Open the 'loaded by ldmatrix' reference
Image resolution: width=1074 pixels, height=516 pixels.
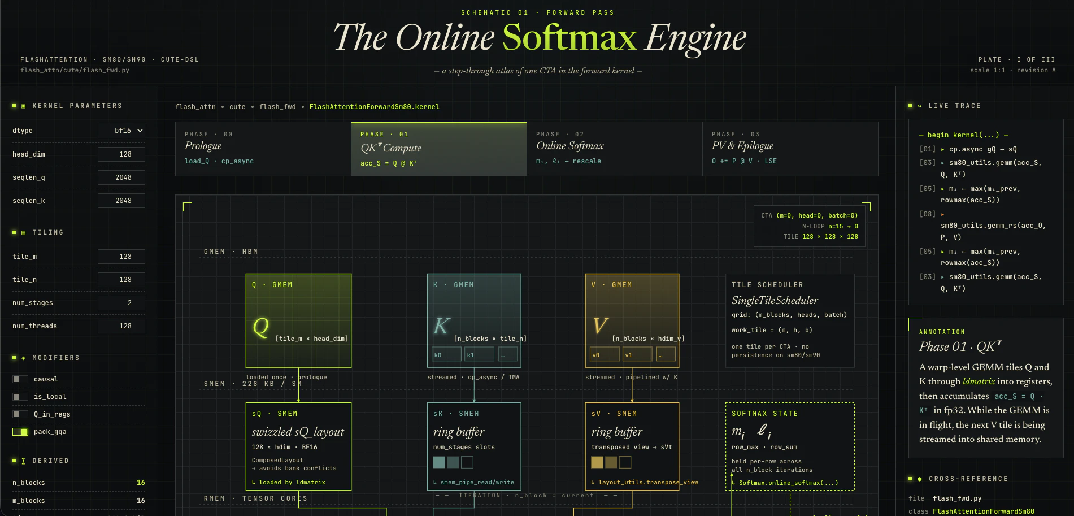point(289,483)
